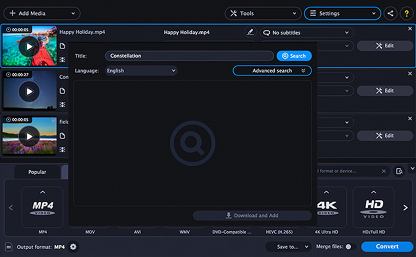Click the share icon button
416x257 pixels.
tap(390, 13)
